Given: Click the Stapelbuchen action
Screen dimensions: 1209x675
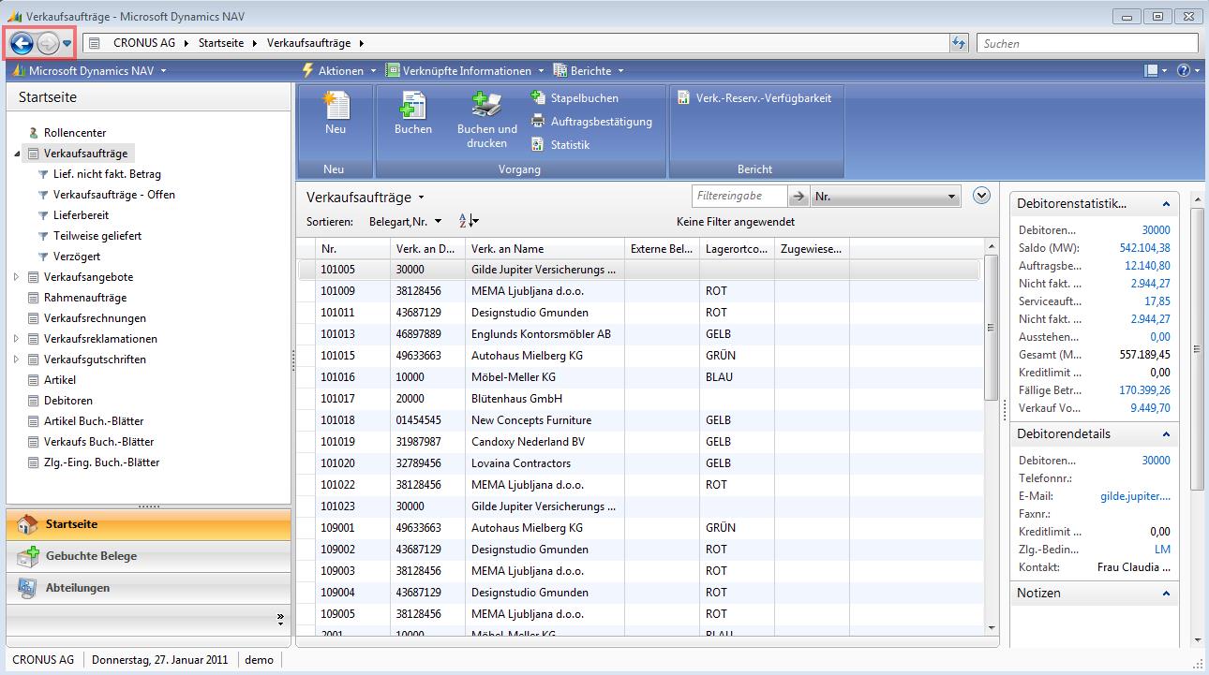Looking at the screenshot, I should [575, 97].
